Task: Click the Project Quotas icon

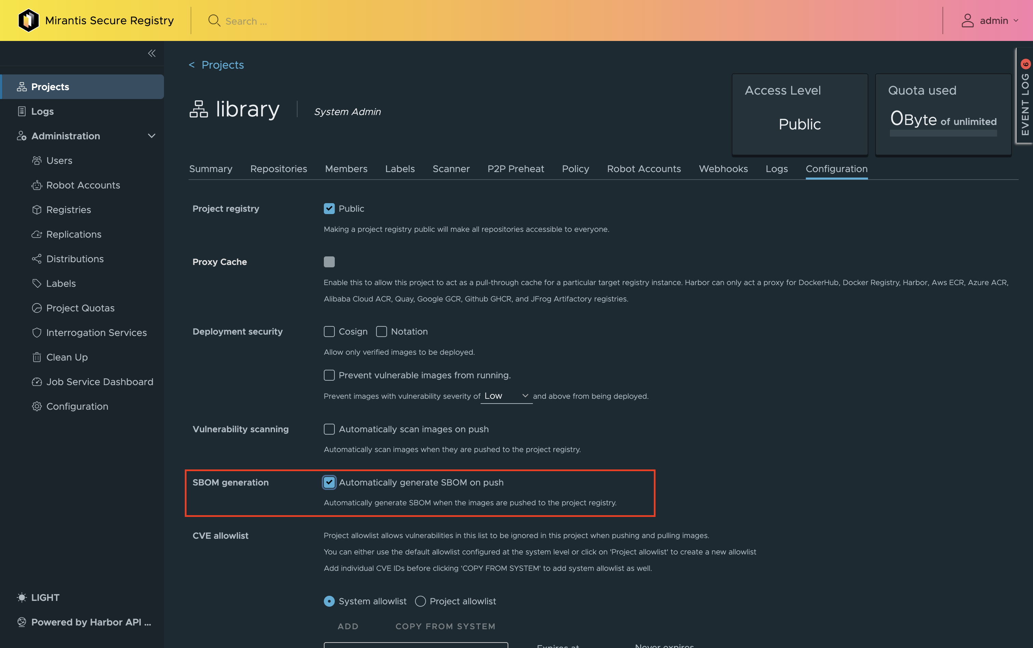Action: click(37, 308)
